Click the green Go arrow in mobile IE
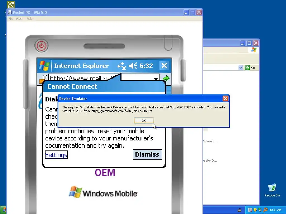The height and width of the screenshot is (214, 286). tap(166, 78)
